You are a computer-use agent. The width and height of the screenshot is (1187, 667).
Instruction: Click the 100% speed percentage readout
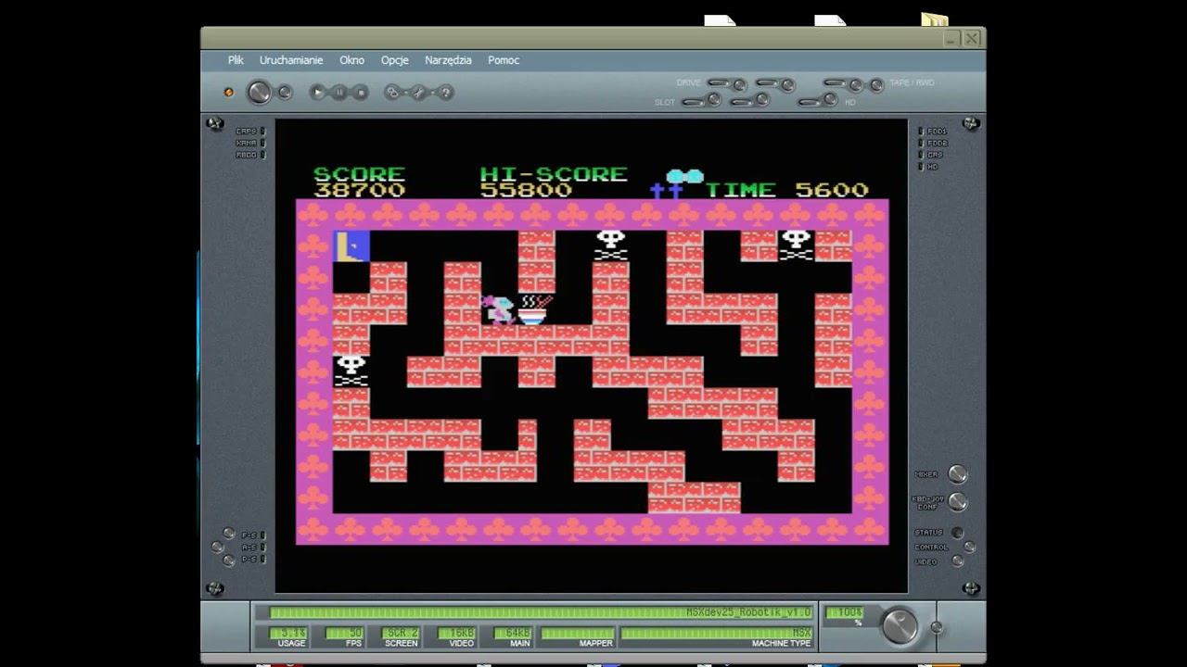pyautogui.click(x=845, y=612)
